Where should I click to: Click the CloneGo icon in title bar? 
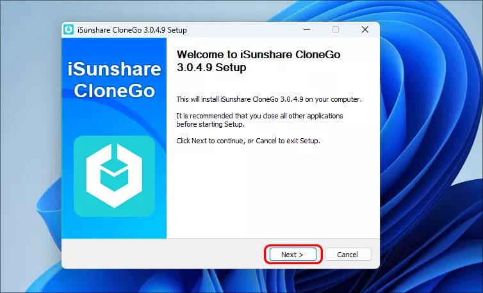pos(69,29)
